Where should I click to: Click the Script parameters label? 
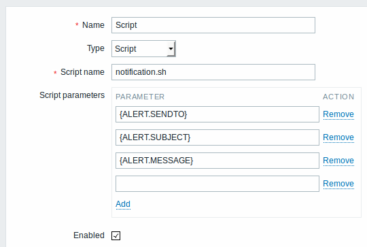72,95
